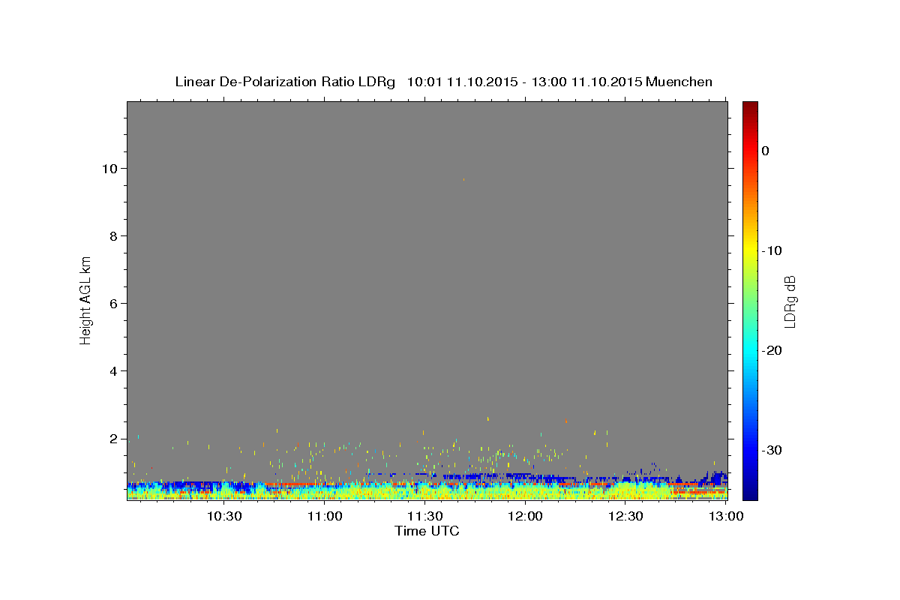This screenshot has width=900, height=600.
Task: Click the 10:30 time tick label
Action: pos(223,516)
